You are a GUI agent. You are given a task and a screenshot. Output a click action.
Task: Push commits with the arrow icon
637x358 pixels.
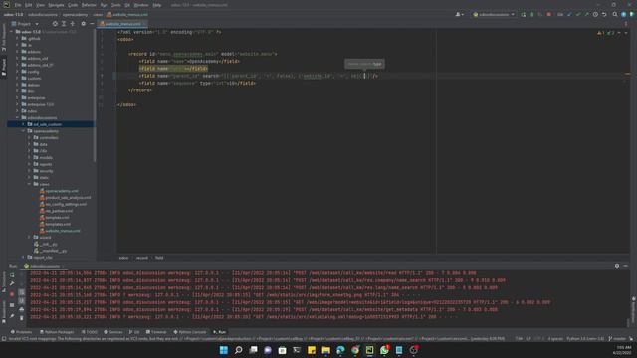click(x=586, y=14)
